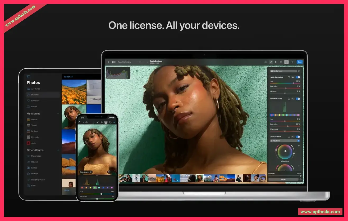Open the Background layer dropdown
348x221 pixels.
coord(283,71)
